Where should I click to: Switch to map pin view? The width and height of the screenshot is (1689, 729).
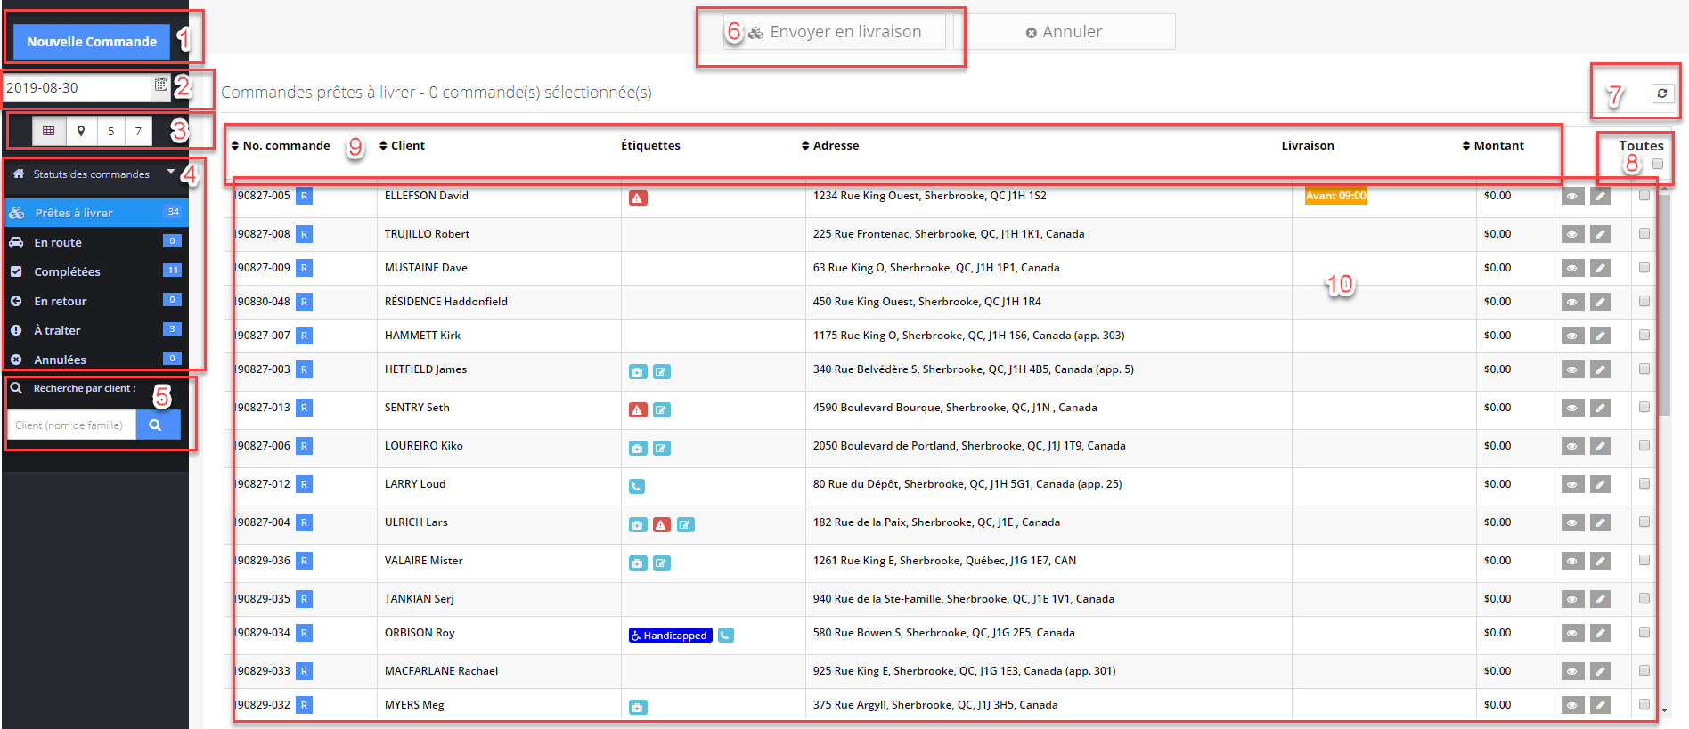pyautogui.click(x=81, y=131)
